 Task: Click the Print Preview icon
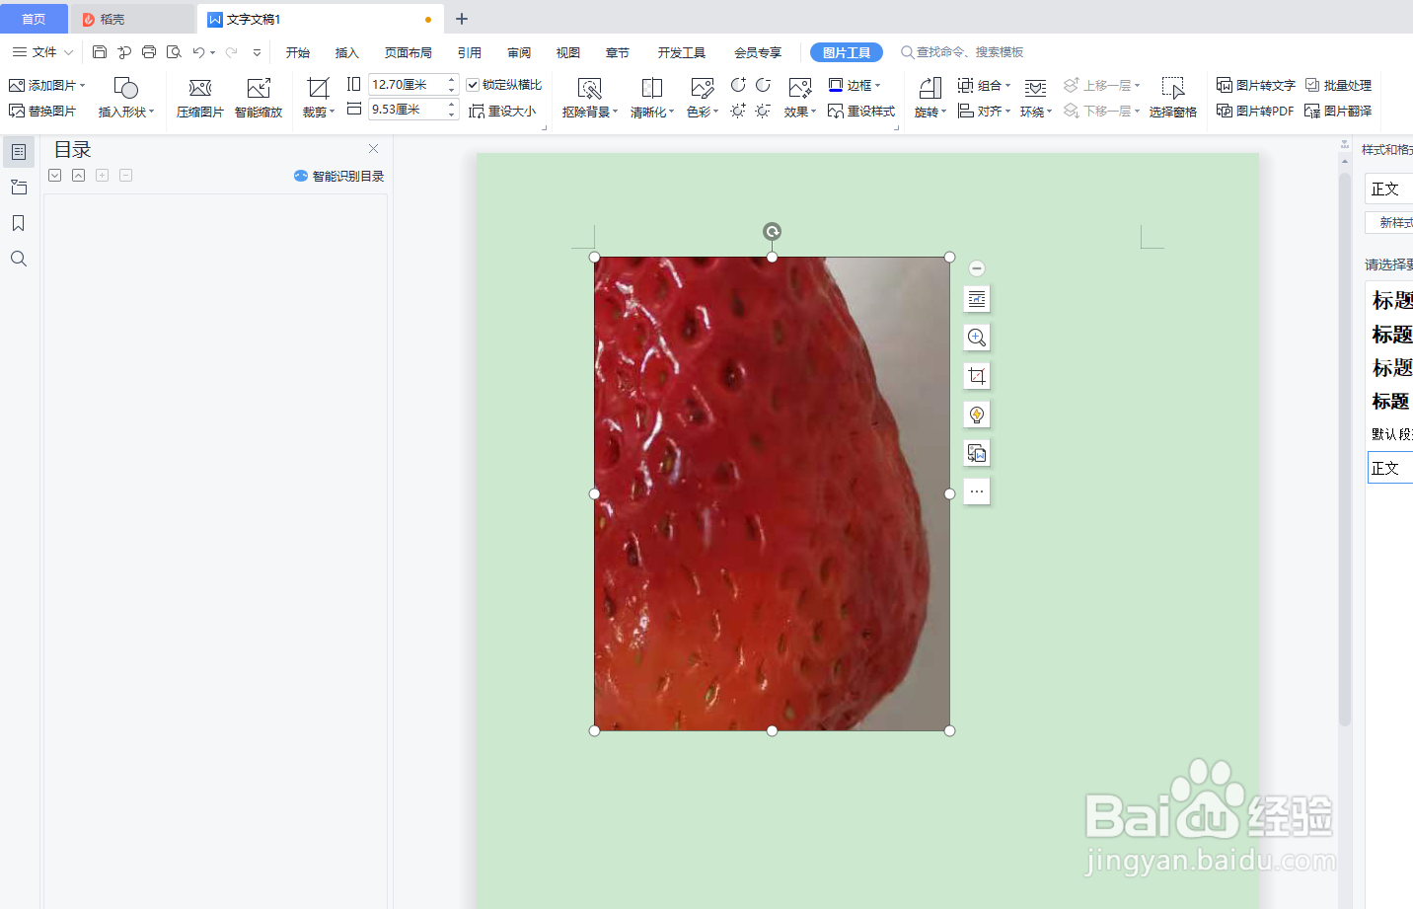[174, 52]
